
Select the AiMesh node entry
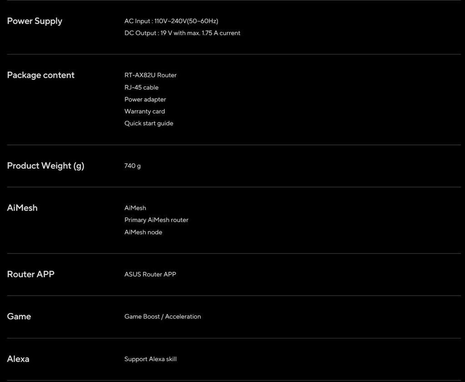coord(143,232)
